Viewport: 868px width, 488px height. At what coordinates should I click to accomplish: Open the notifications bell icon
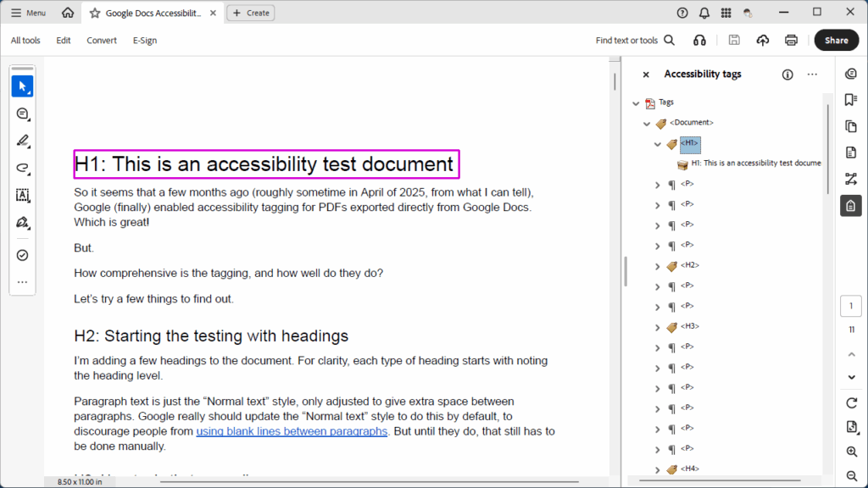click(x=704, y=13)
